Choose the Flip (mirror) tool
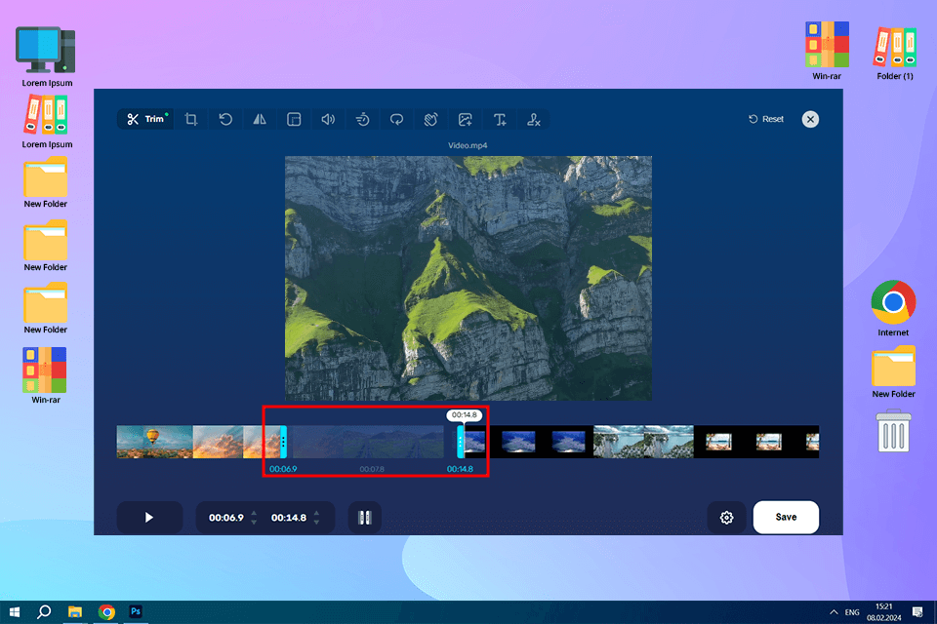Image resolution: width=937 pixels, height=624 pixels. click(260, 119)
